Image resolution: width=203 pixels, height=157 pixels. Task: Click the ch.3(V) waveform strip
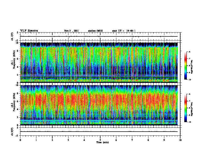click(100, 132)
